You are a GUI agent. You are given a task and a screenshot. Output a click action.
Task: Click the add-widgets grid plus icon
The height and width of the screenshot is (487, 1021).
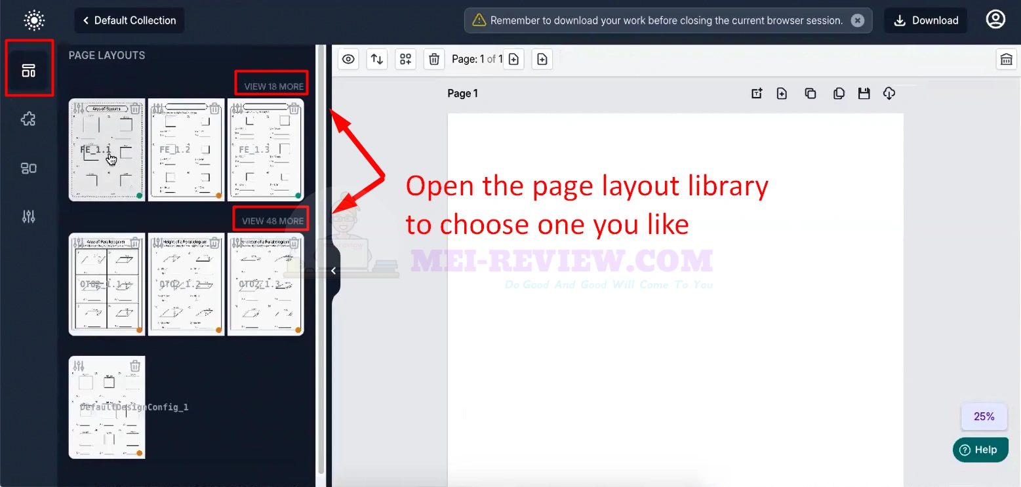(406, 60)
